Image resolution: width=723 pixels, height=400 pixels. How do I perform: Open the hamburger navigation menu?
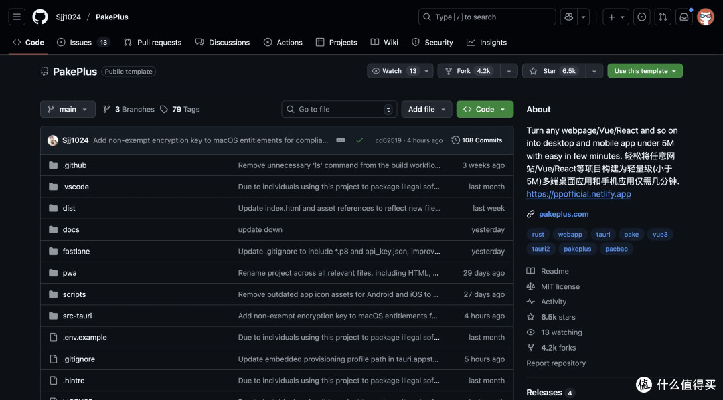click(17, 17)
